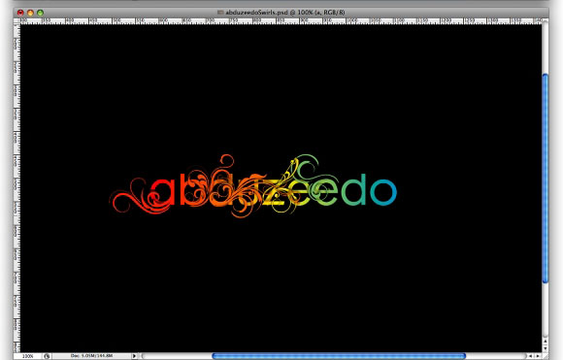
Task: Click the vertical scrollbar thumb
Action: pos(546,179)
